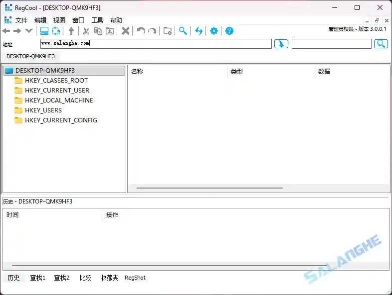The width and height of the screenshot is (392, 295).
Task: Click HKEY_LOCAL_MACHINE folder icon
Action: [18, 100]
